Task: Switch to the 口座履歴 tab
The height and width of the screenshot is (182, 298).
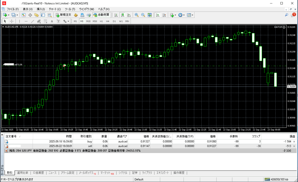Action: 38,173
